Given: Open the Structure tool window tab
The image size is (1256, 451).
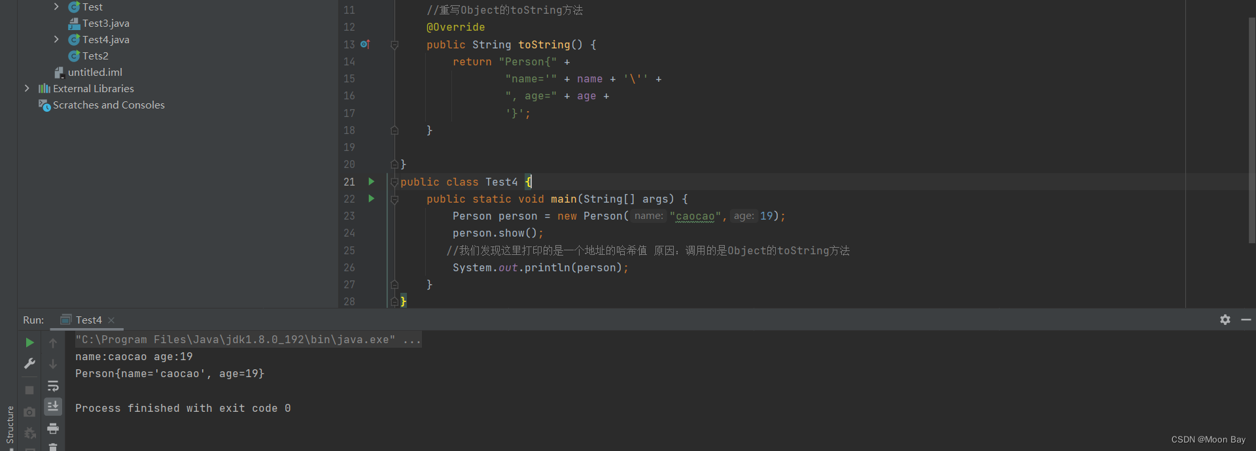Looking at the screenshot, I should [x=9, y=425].
